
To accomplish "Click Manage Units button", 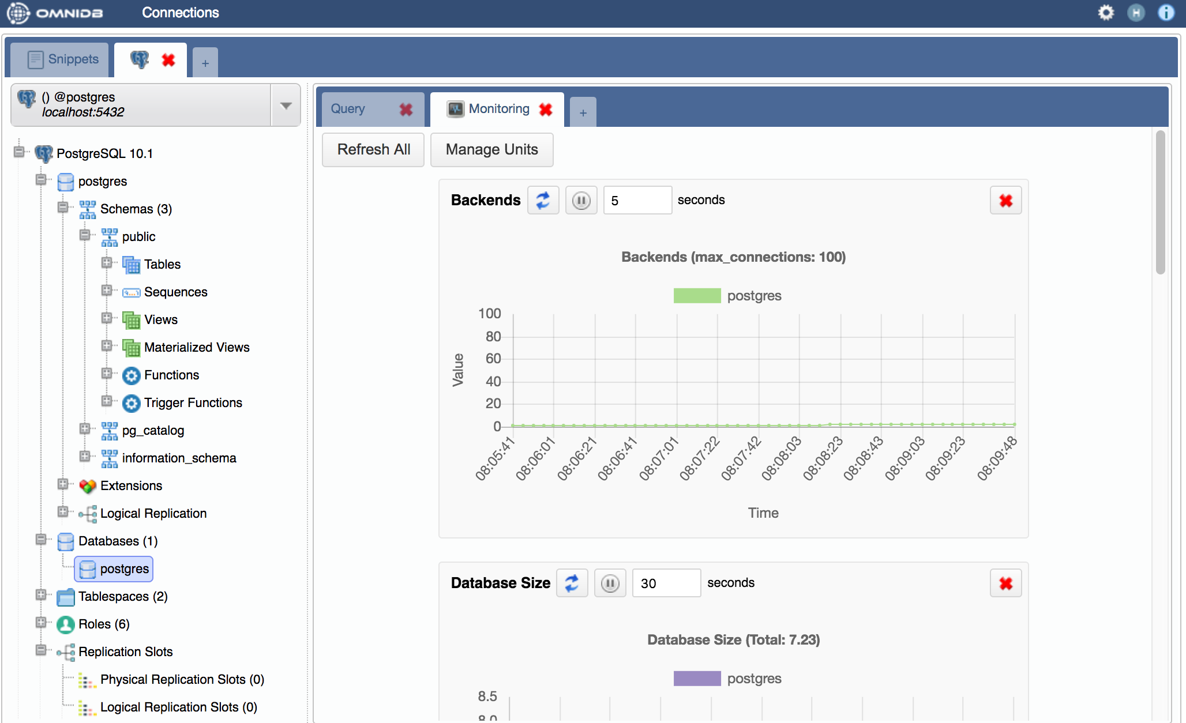I will tap(492, 150).
